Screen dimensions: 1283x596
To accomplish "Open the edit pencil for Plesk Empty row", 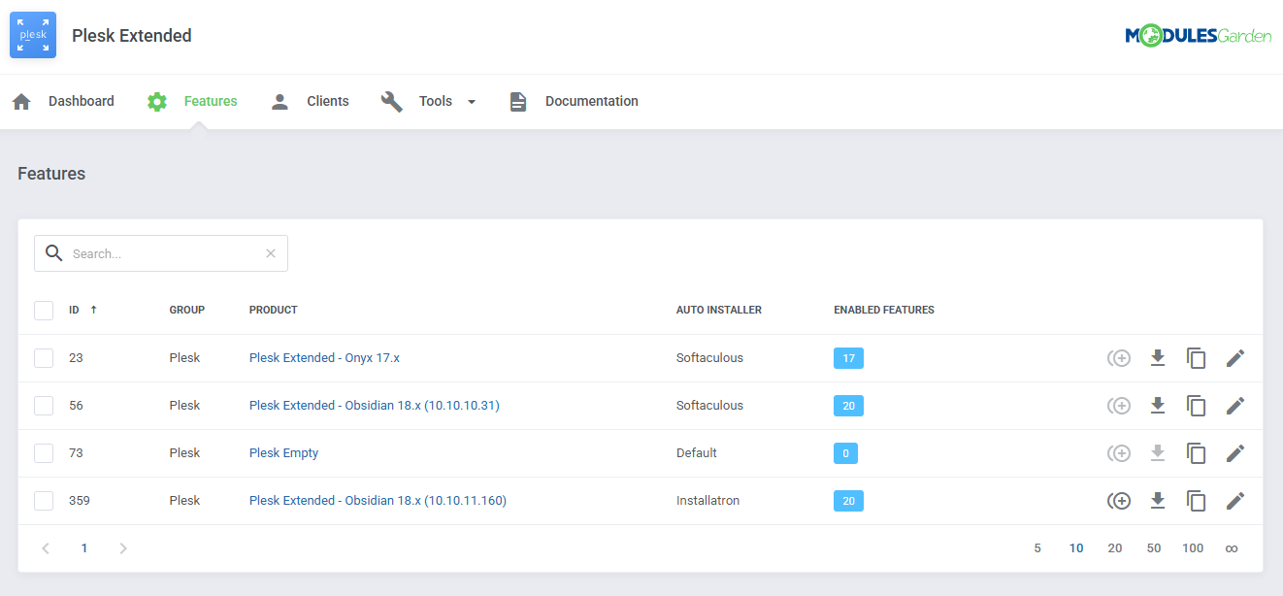I will pos(1235,452).
